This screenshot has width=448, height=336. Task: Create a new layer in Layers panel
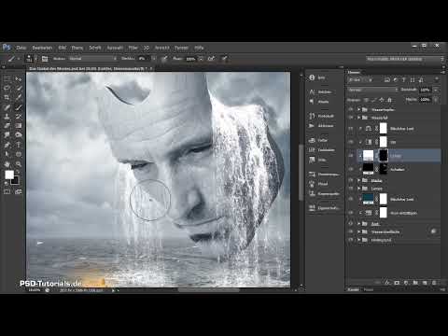(x=425, y=283)
